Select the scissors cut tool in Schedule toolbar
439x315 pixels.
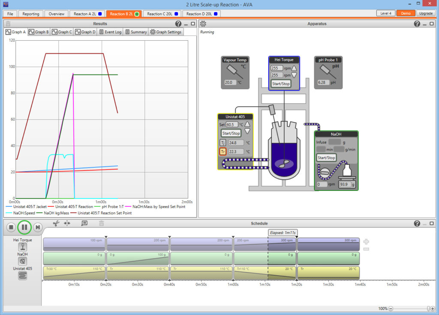tap(56, 223)
